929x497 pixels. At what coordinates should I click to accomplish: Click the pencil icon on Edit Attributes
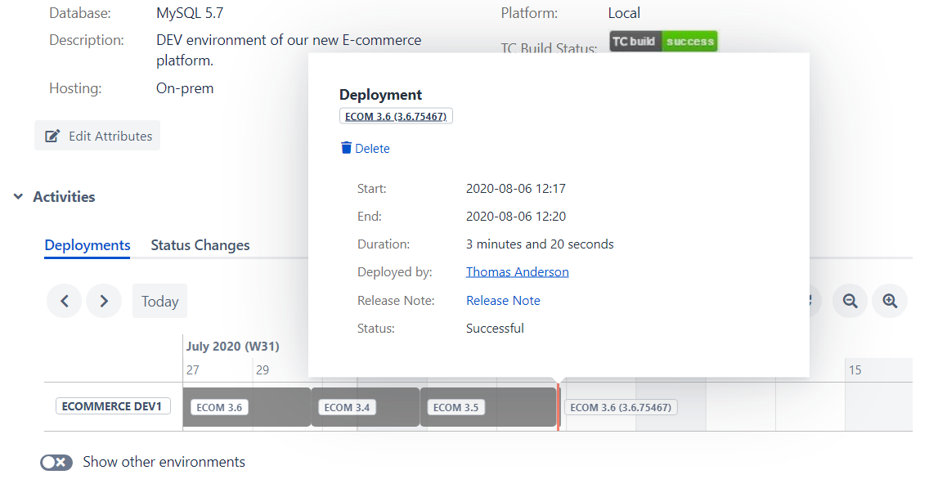tap(52, 136)
